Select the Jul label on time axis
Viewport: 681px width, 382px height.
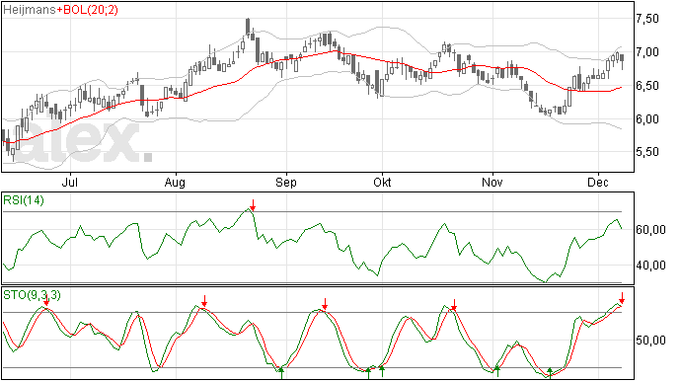[69, 182]
